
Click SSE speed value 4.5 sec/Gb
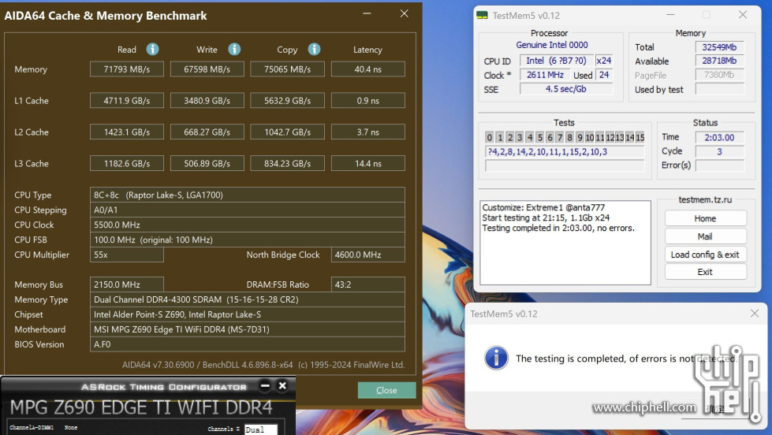tap(566, 89)
